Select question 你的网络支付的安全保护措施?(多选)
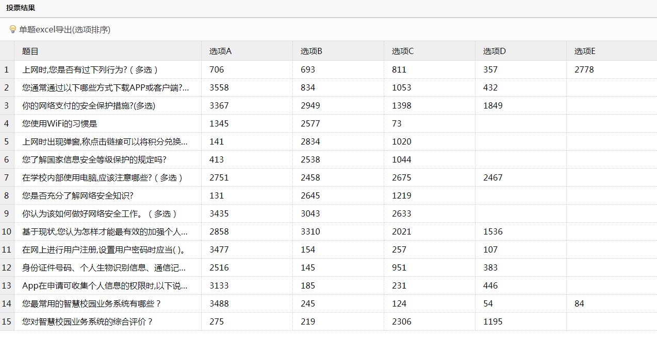 pyautogui.click(x=89, y=105)
